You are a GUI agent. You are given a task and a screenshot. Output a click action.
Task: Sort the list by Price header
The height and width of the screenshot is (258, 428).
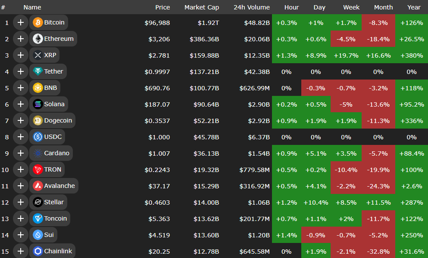[x=162, y=7]
